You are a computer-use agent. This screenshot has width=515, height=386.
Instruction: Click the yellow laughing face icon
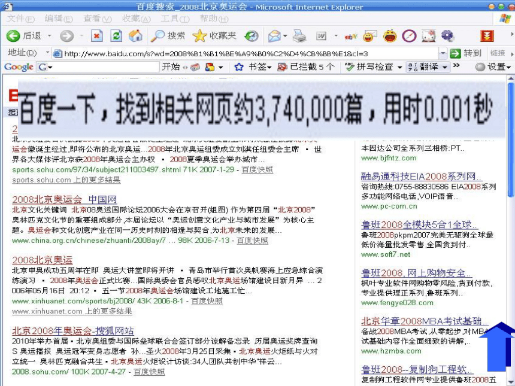(x=390, y=35)
